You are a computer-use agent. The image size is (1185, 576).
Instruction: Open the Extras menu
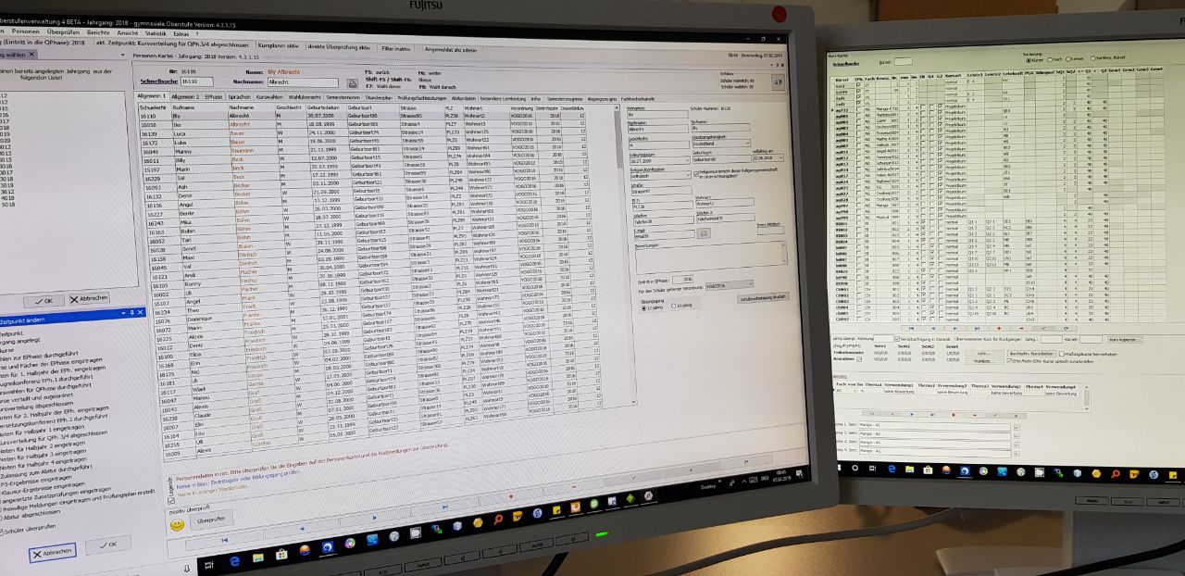(181, 33)
